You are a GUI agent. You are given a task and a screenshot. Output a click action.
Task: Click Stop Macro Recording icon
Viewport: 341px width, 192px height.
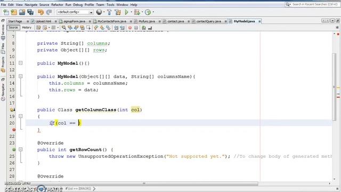click(136, 28)
